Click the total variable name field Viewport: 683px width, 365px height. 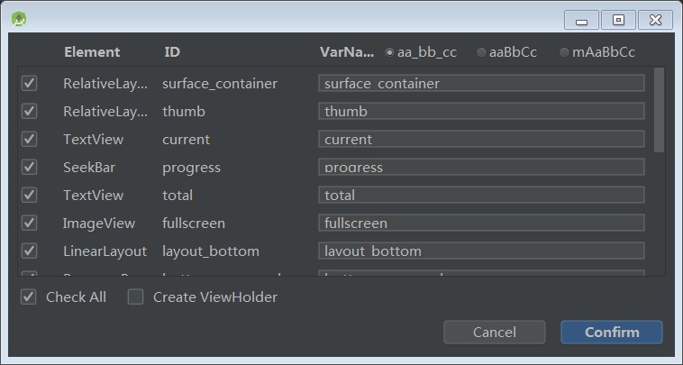click(481, 195)
